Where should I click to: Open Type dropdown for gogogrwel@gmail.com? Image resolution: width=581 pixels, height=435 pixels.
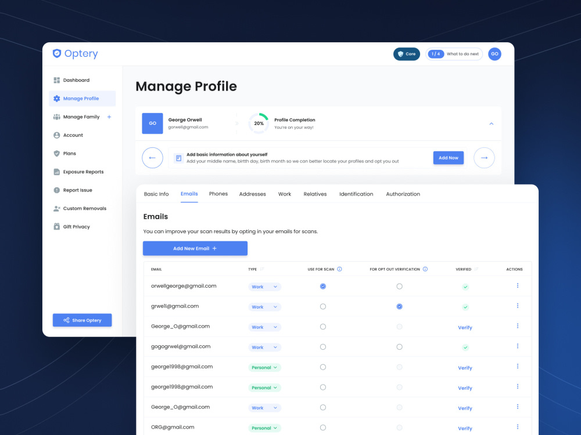[264, 347]
